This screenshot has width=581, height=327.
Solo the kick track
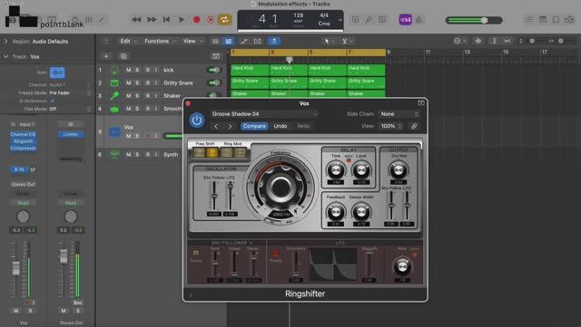pyautogui.click(x=137, y=70)
